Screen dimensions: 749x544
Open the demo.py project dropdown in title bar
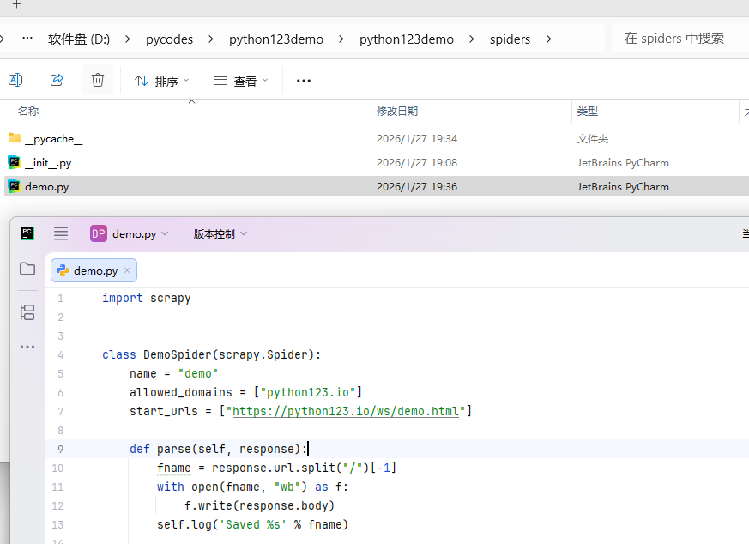pyautogui.click(x=130, y=233)
